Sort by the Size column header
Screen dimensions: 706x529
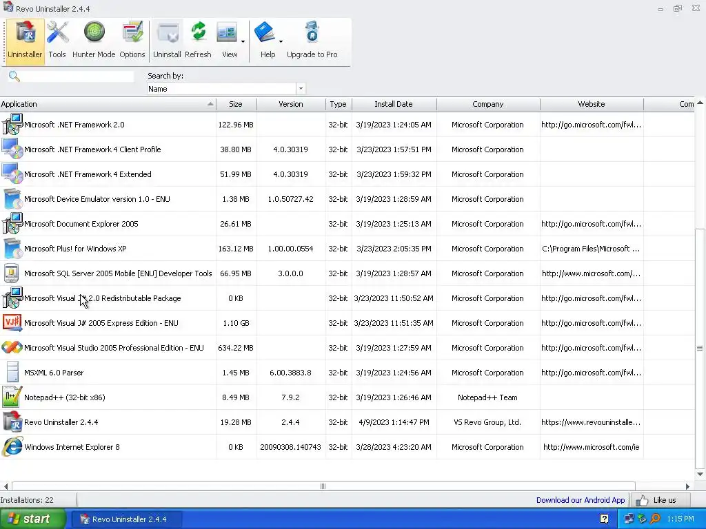(x=236, y=104)
